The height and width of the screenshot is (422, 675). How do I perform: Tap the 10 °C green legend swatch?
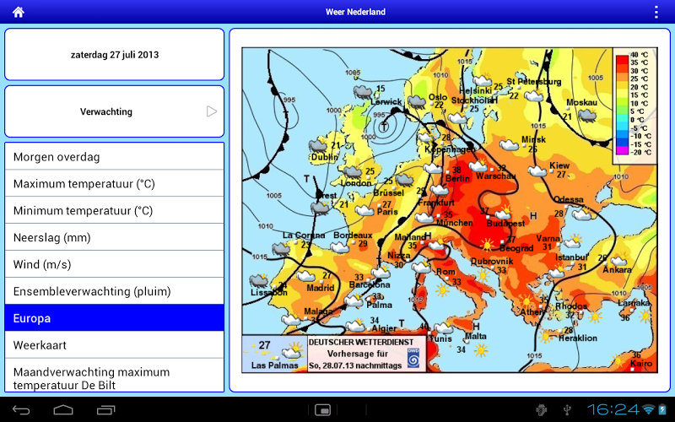[622, 103]
